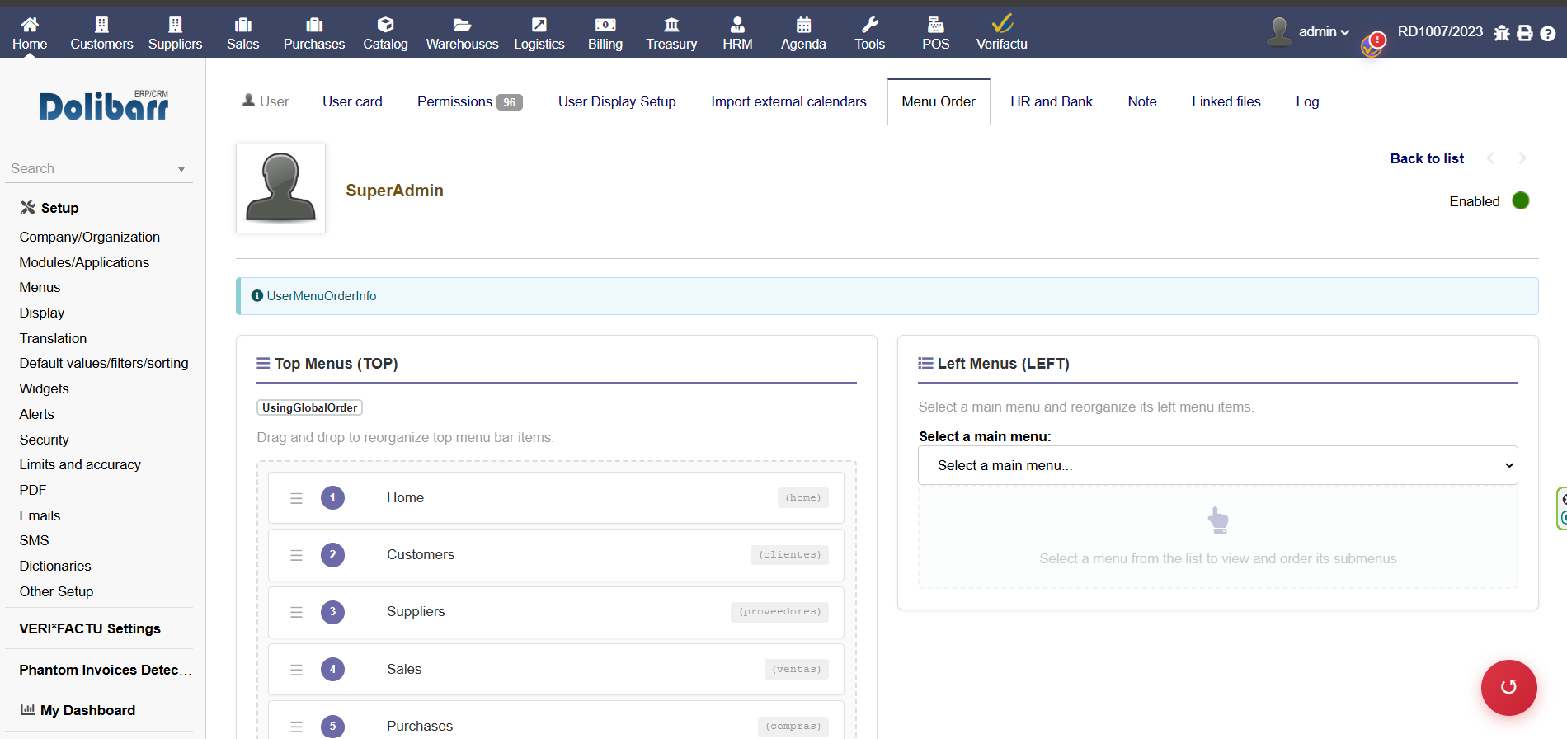This screenshot has width=1567, height=739.
Task: Click the red reset floating button
Action: (1508, 687)
